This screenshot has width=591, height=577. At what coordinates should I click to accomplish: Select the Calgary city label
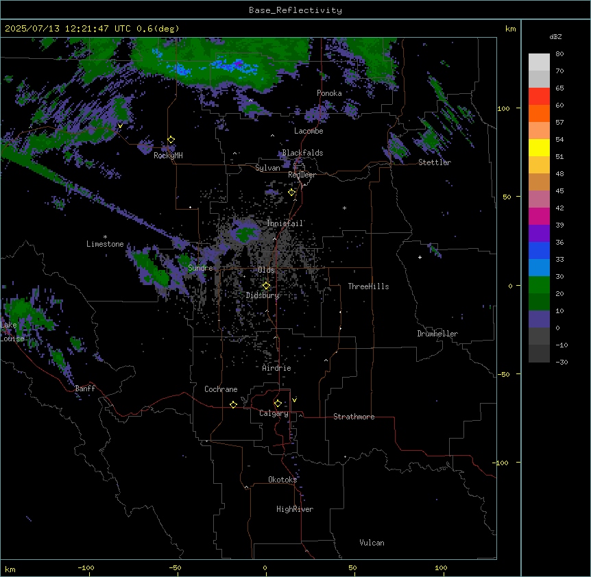point(274,413)
